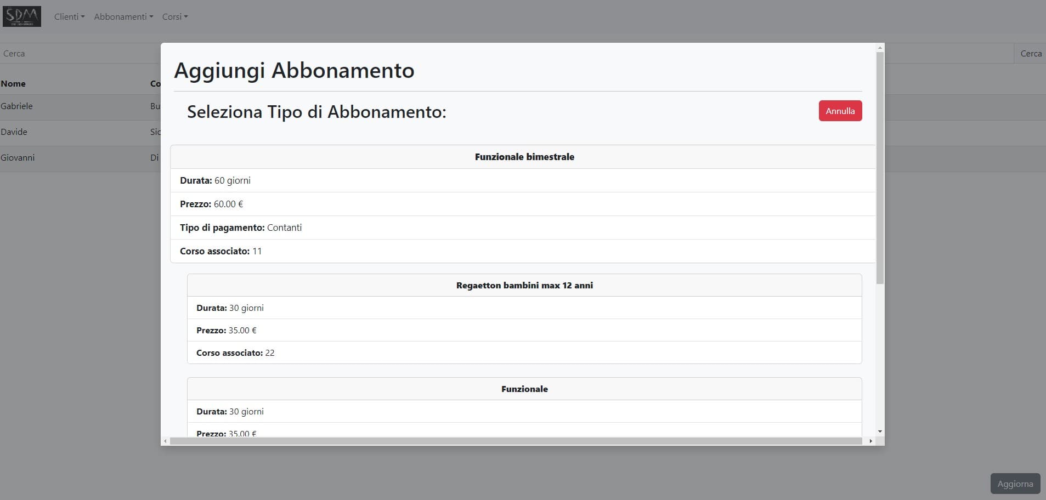Click the caret icon next to Abbonamenti
This screenshot has width=1046, height=500.
151,16
